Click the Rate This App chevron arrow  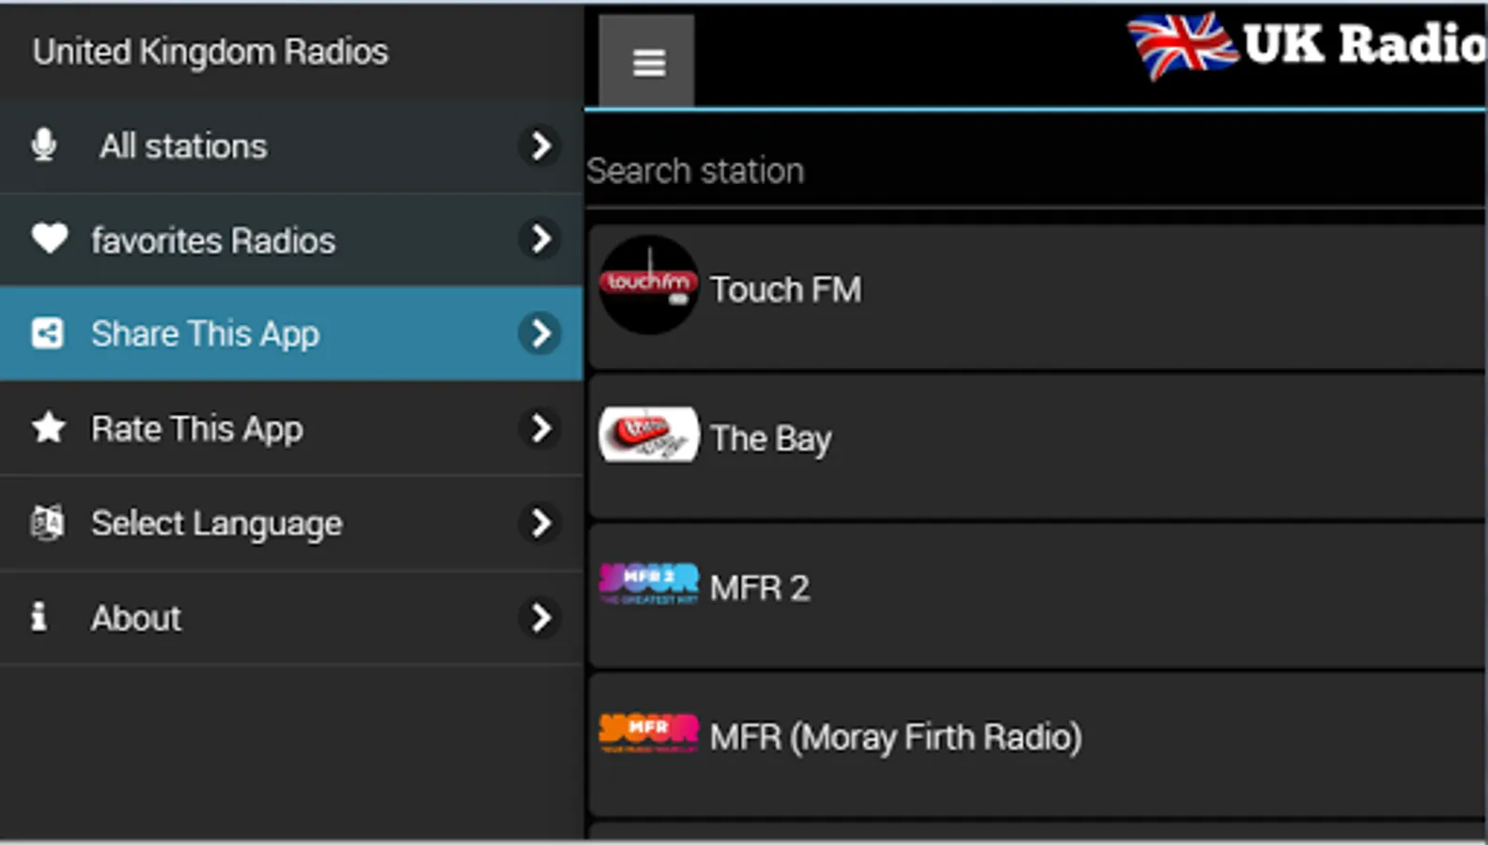pos(540,428)
